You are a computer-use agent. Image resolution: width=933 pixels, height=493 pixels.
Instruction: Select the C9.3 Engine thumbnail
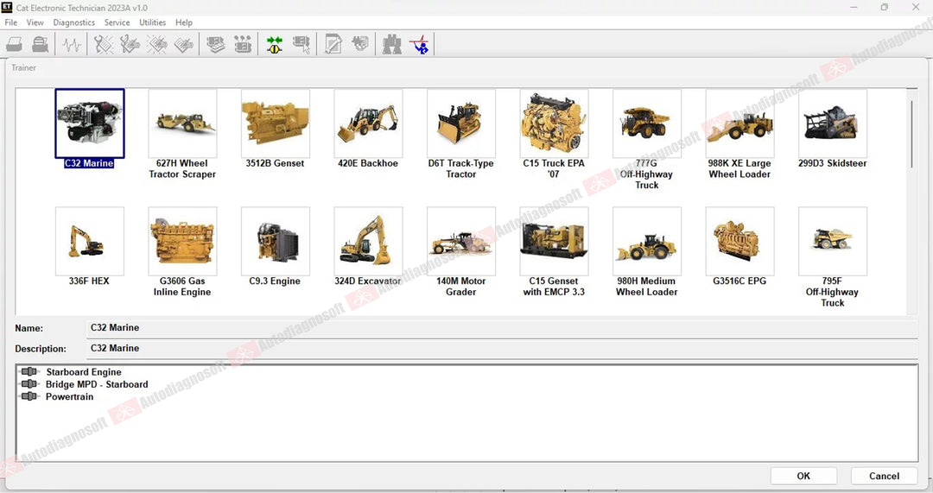(276, 241)
